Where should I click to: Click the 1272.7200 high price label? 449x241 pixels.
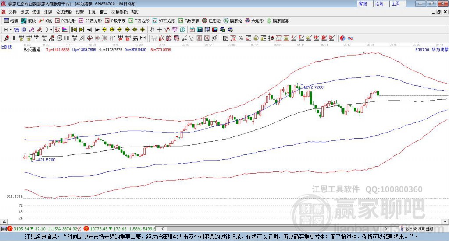coord(314,87)
